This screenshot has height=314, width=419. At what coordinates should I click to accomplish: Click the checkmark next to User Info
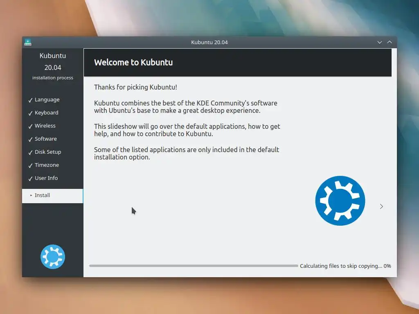point(30,179)
